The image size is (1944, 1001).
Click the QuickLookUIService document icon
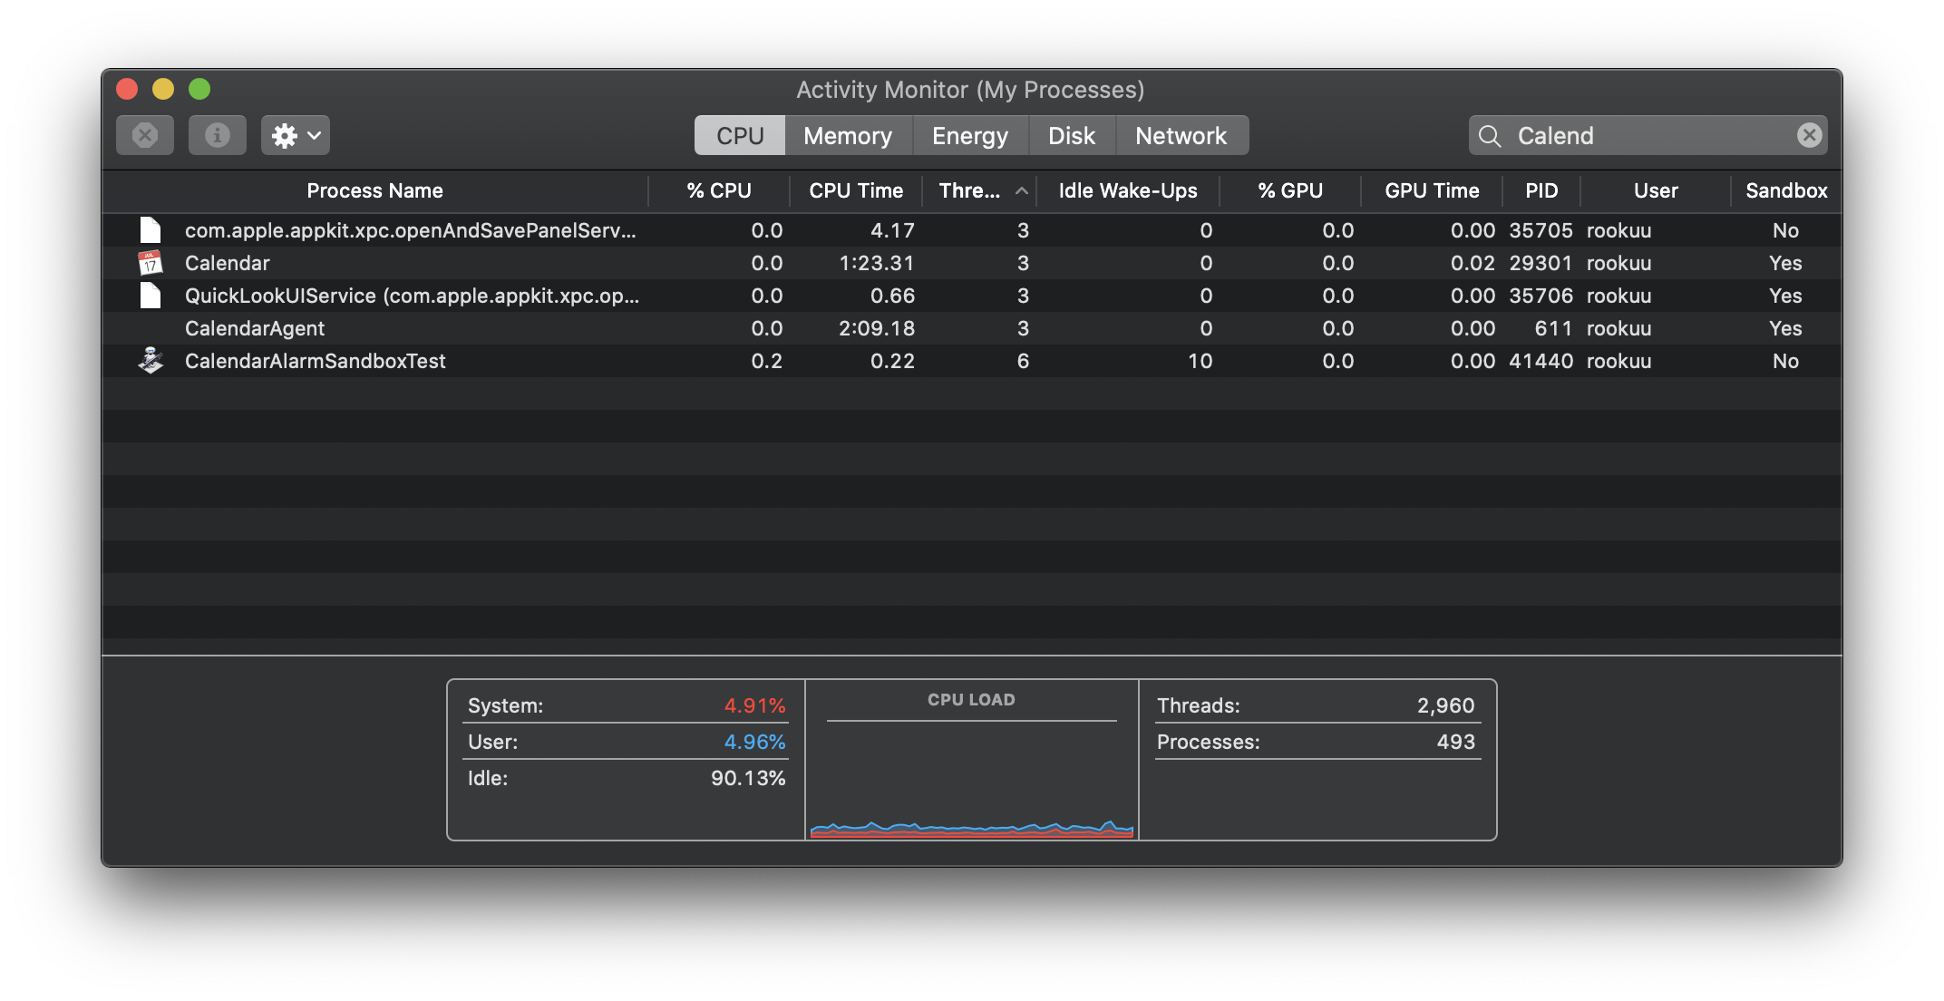coord(151,296)
